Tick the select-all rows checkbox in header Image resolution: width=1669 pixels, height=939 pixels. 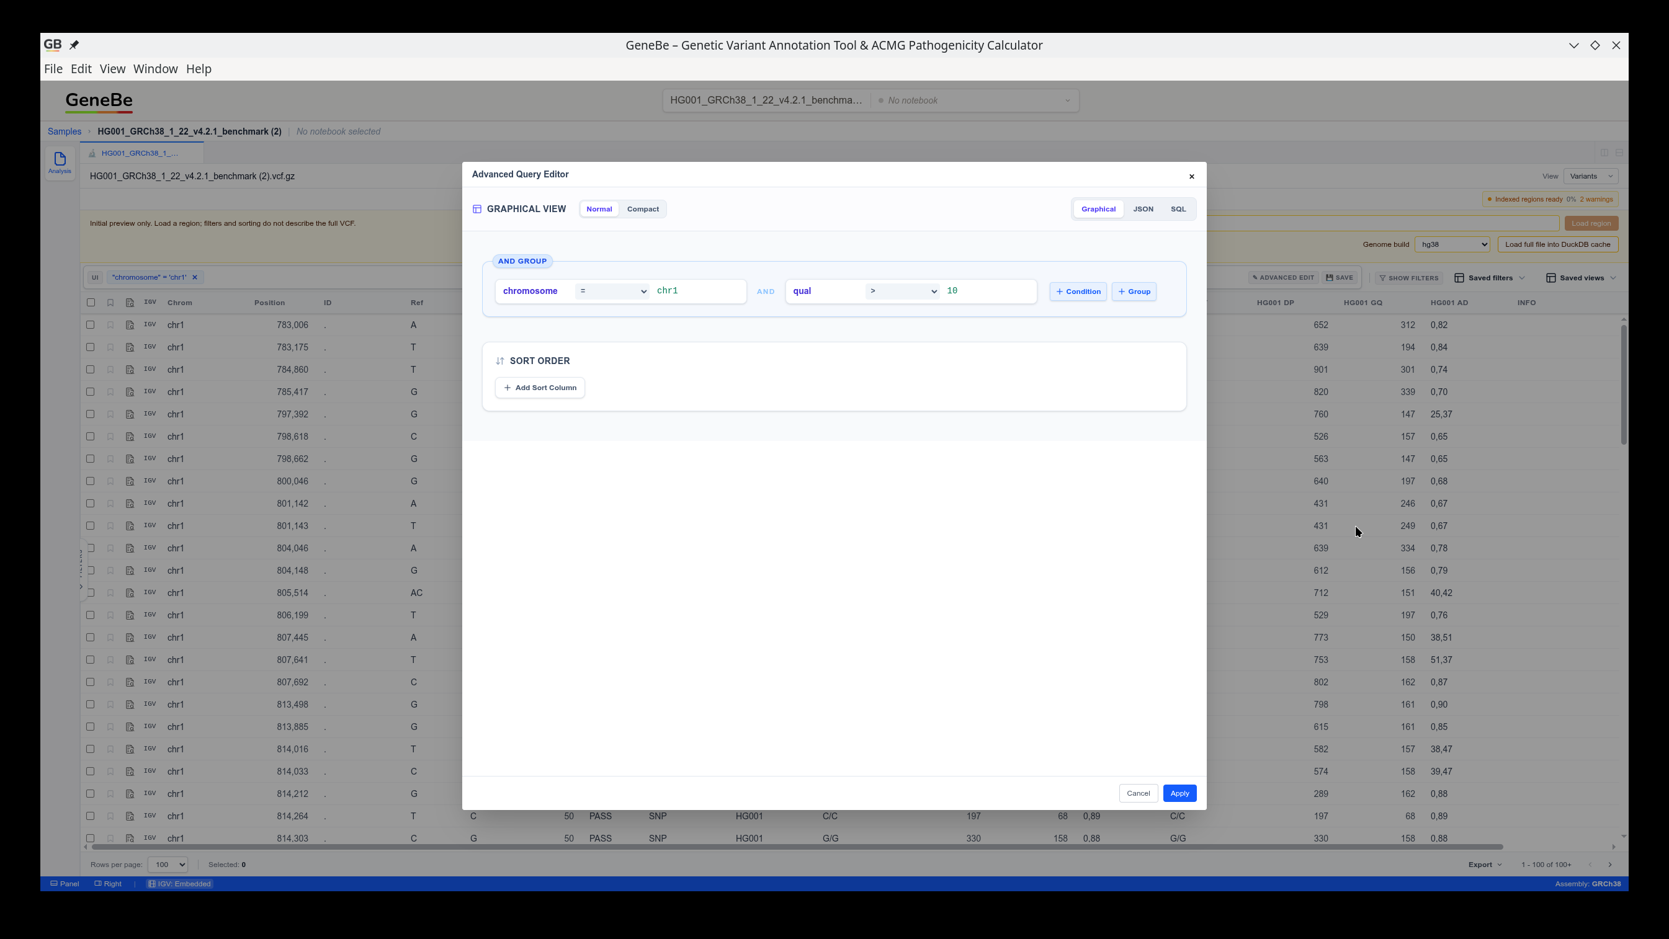(x=91, y=303)
